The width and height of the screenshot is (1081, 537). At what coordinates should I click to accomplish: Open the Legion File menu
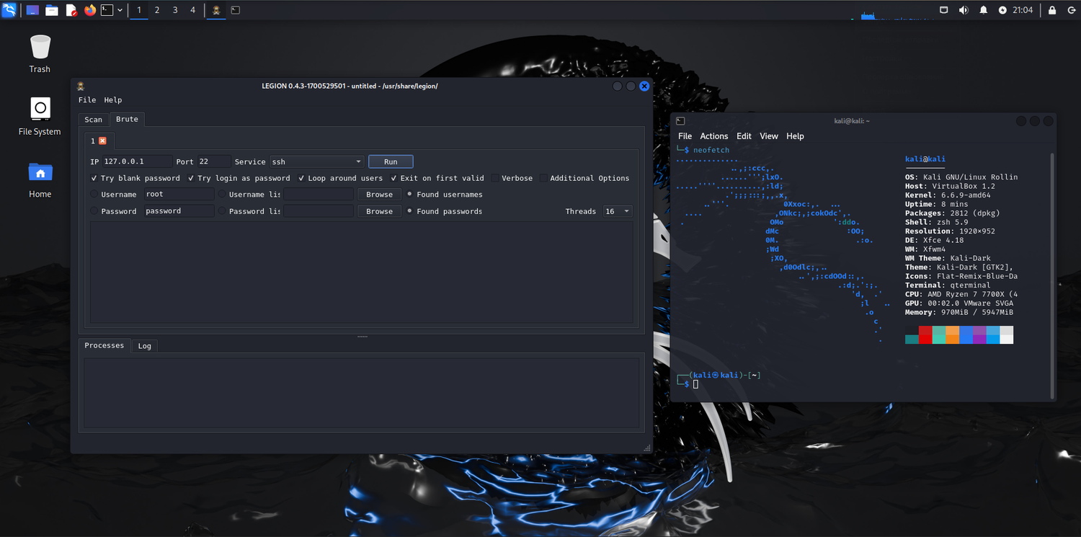[87, 100]
